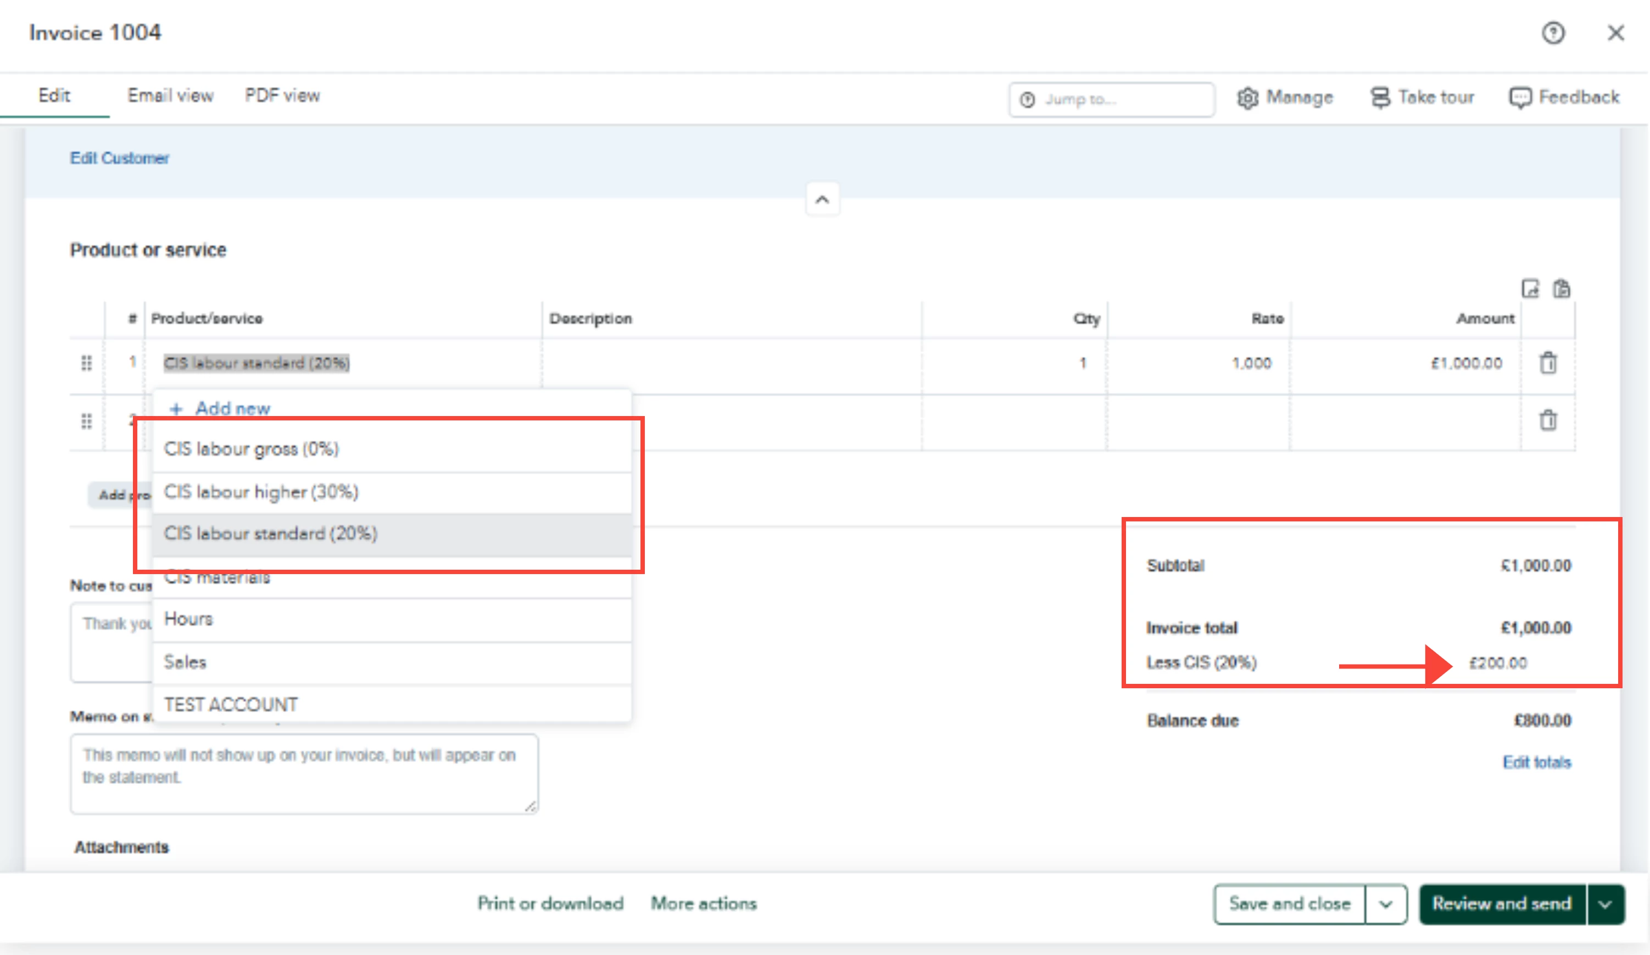Choose Hours from product list
The image size is (1650, 955).
(x=392, y=620)
